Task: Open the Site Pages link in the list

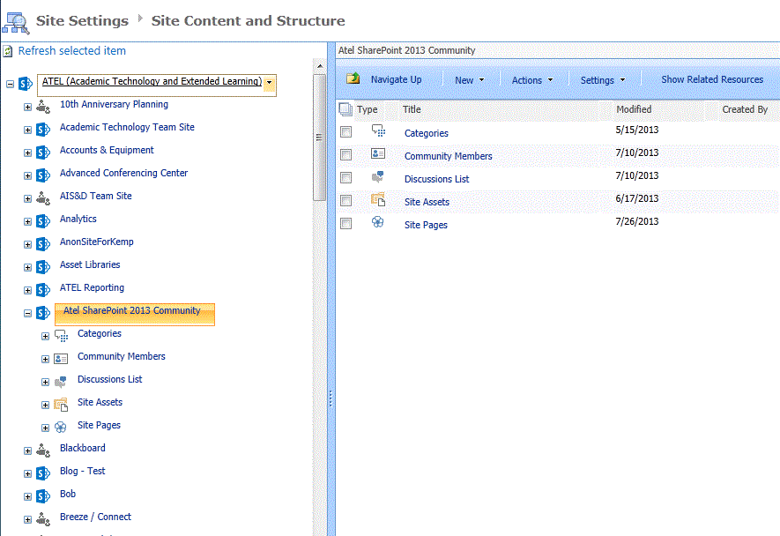Action: [x=426, y=225]
